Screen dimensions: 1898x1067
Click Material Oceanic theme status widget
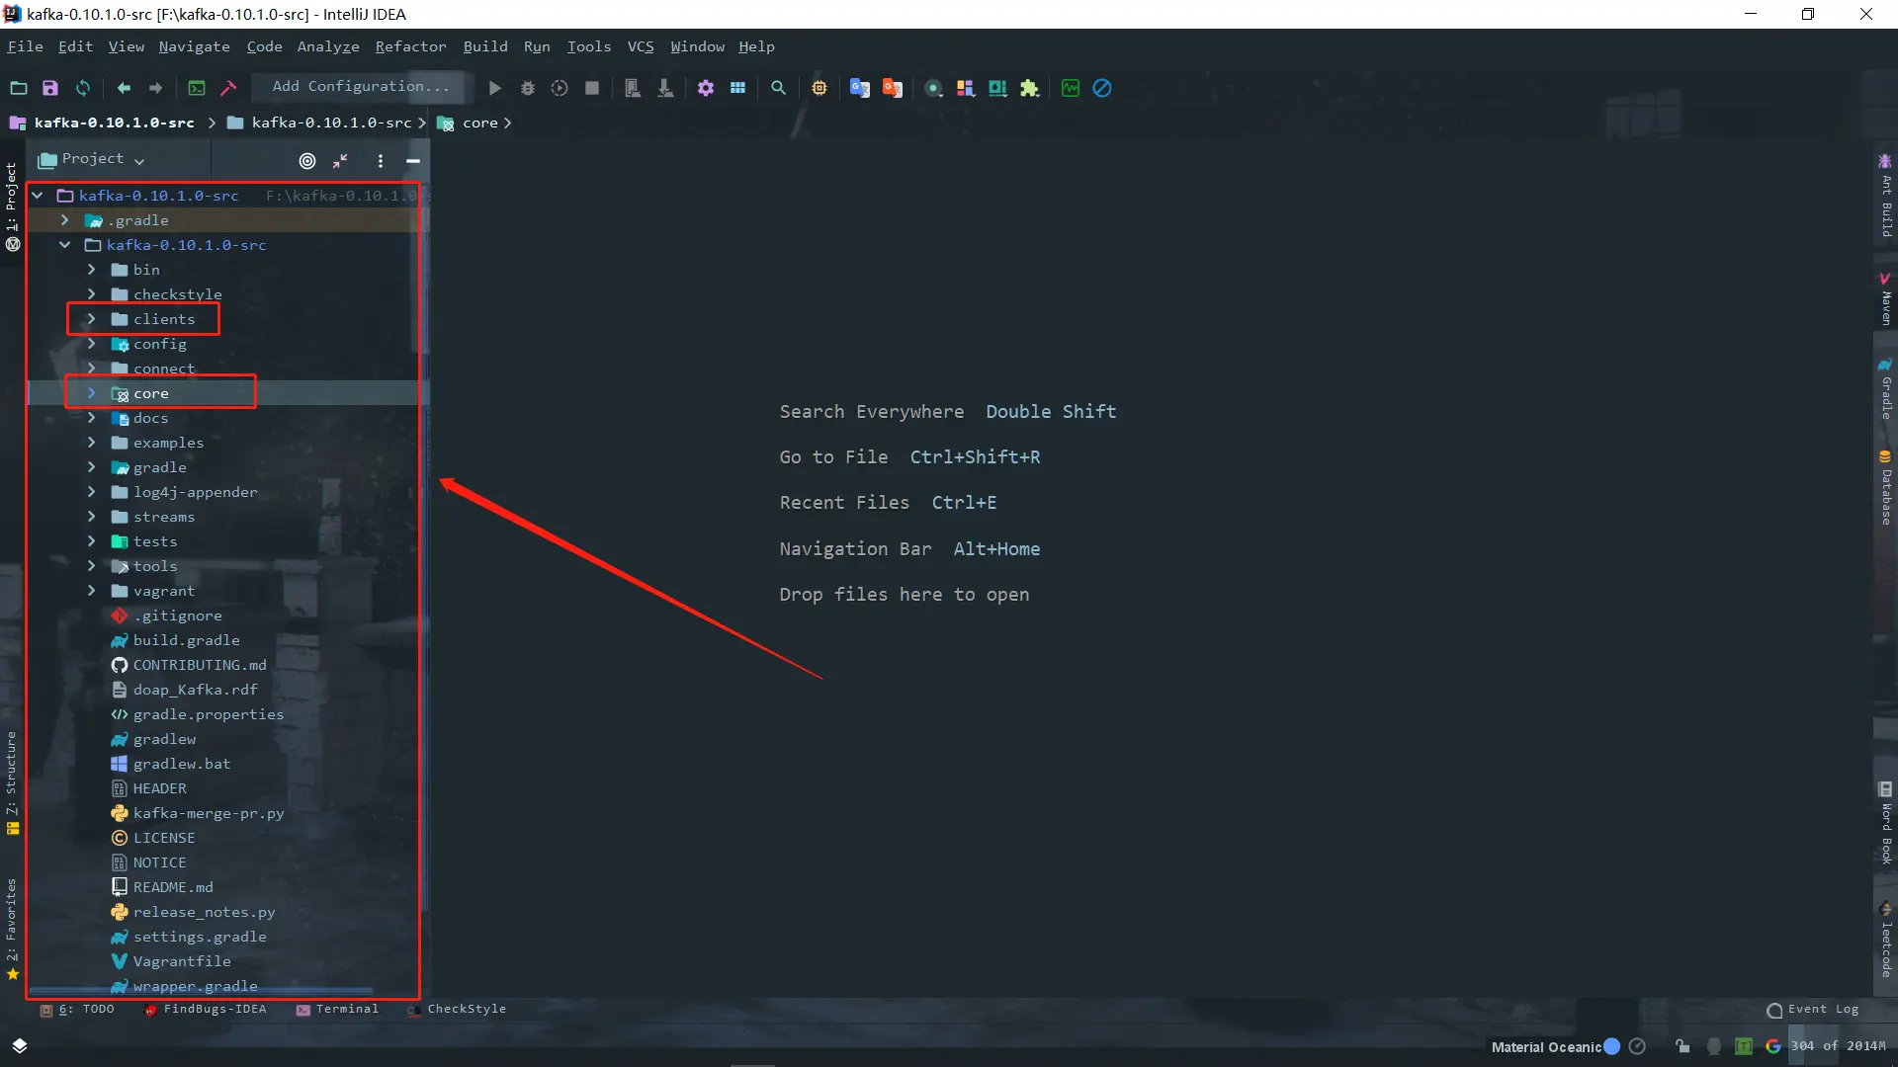(x=1555, y=1046)
